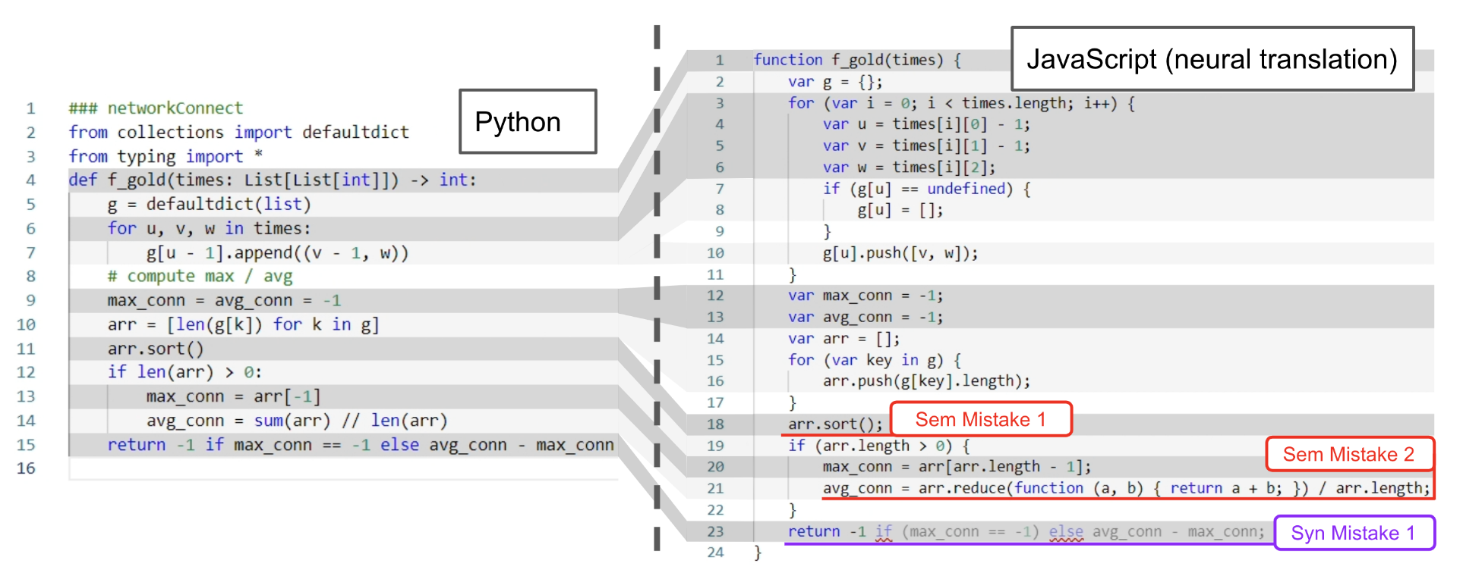Select 'arr = [len(g[k]) for k in g]'
1463x573 pixels.
pyautogui.click(x=243, y=325)
